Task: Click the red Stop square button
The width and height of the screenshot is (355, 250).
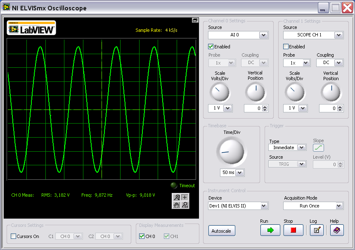Action: point(293,230)
